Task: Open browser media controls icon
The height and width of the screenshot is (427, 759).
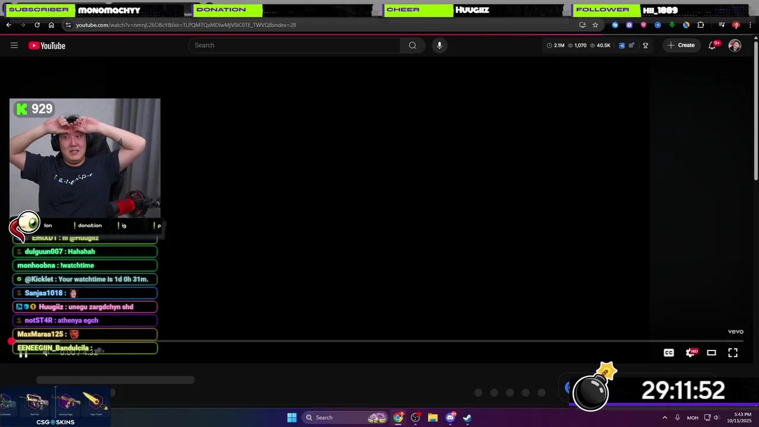Action: [x=722, y=25]
